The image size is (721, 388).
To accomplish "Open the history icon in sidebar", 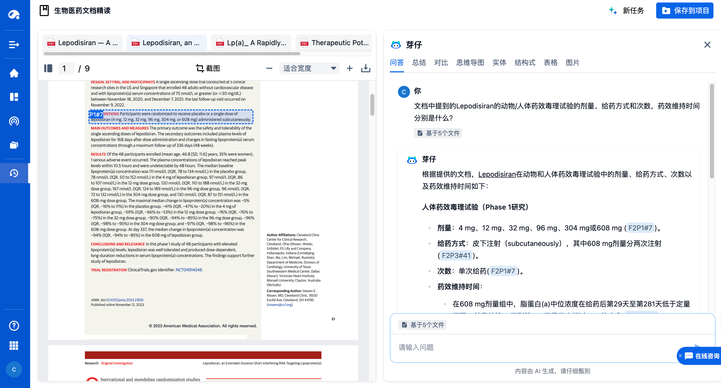I will click(14, 173).
